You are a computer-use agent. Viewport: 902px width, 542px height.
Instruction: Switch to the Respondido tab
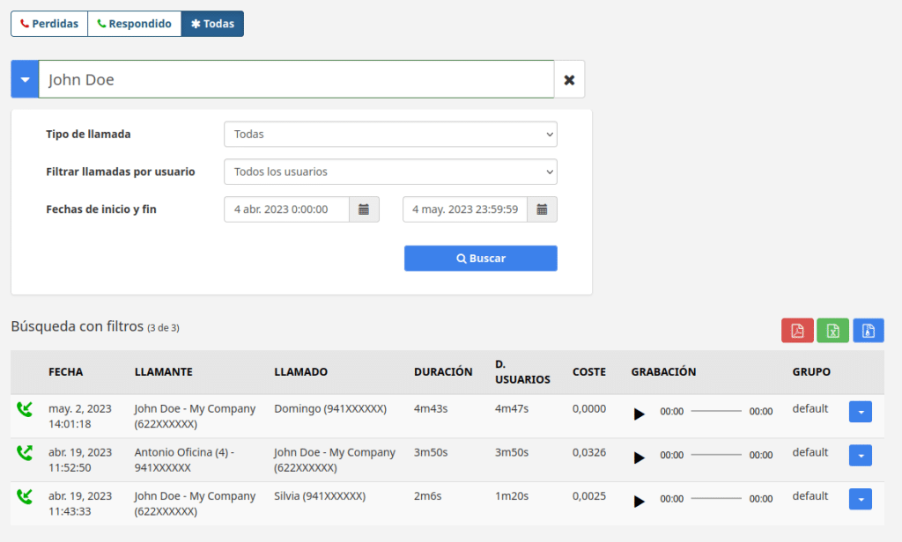click(x=134, y=24)
